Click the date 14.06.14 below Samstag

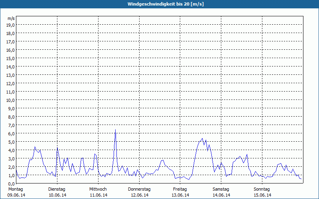(221, 195)
